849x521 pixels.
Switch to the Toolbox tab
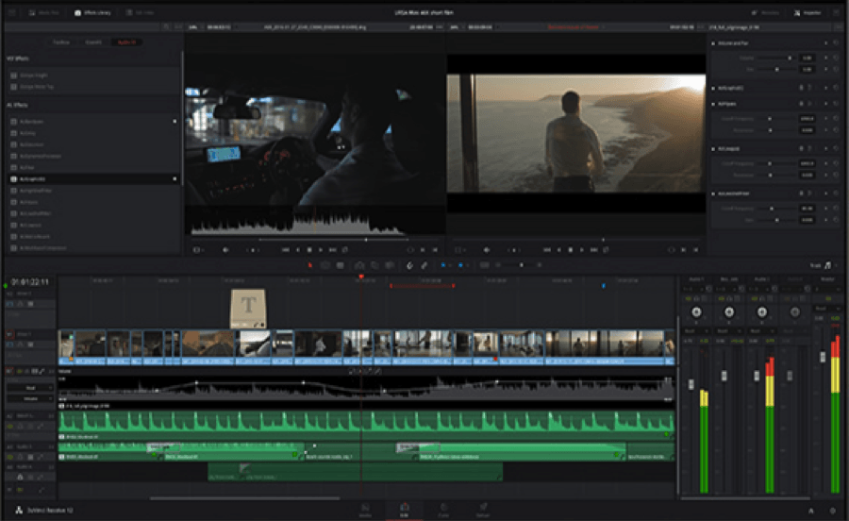click(61, 42)
